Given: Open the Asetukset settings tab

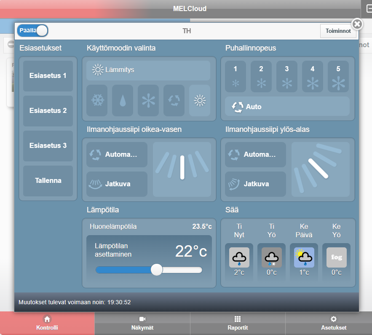Looking at the screenshot, I should click(x=333, y=323).
